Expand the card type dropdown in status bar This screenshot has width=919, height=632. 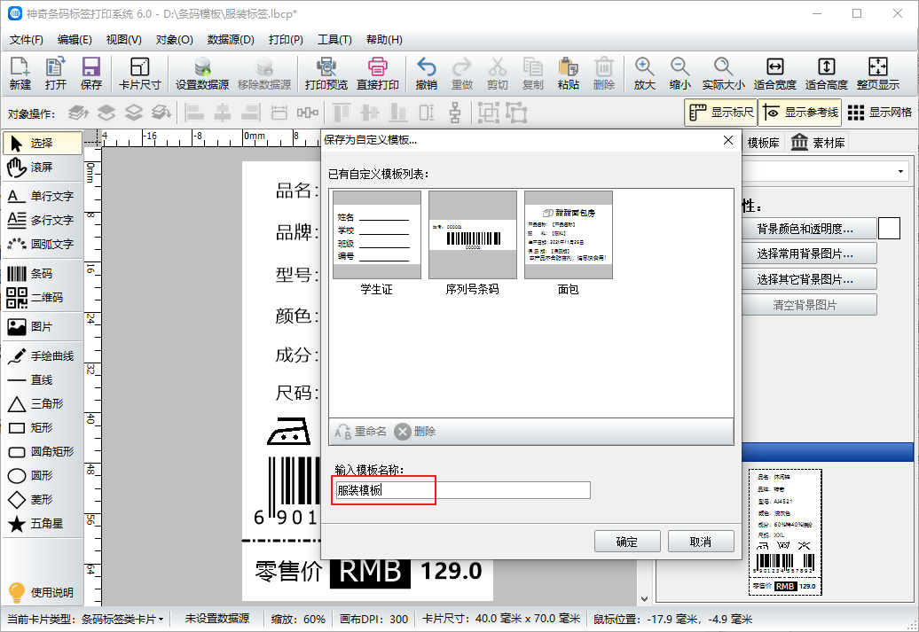coord(161,619)
